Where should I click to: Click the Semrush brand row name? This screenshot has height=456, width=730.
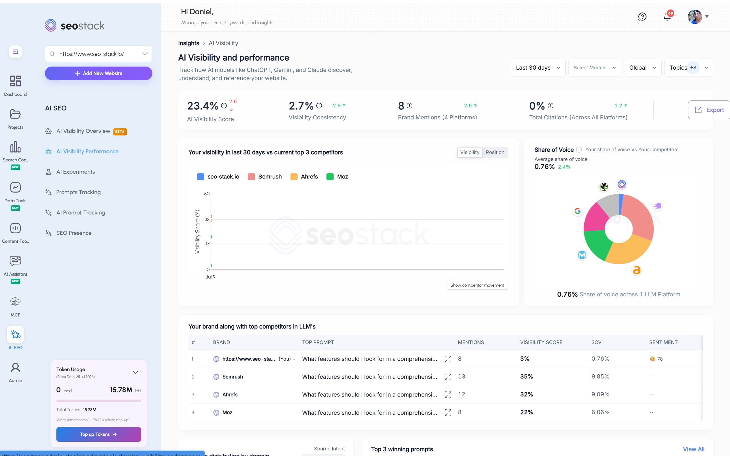pos(232,377)
